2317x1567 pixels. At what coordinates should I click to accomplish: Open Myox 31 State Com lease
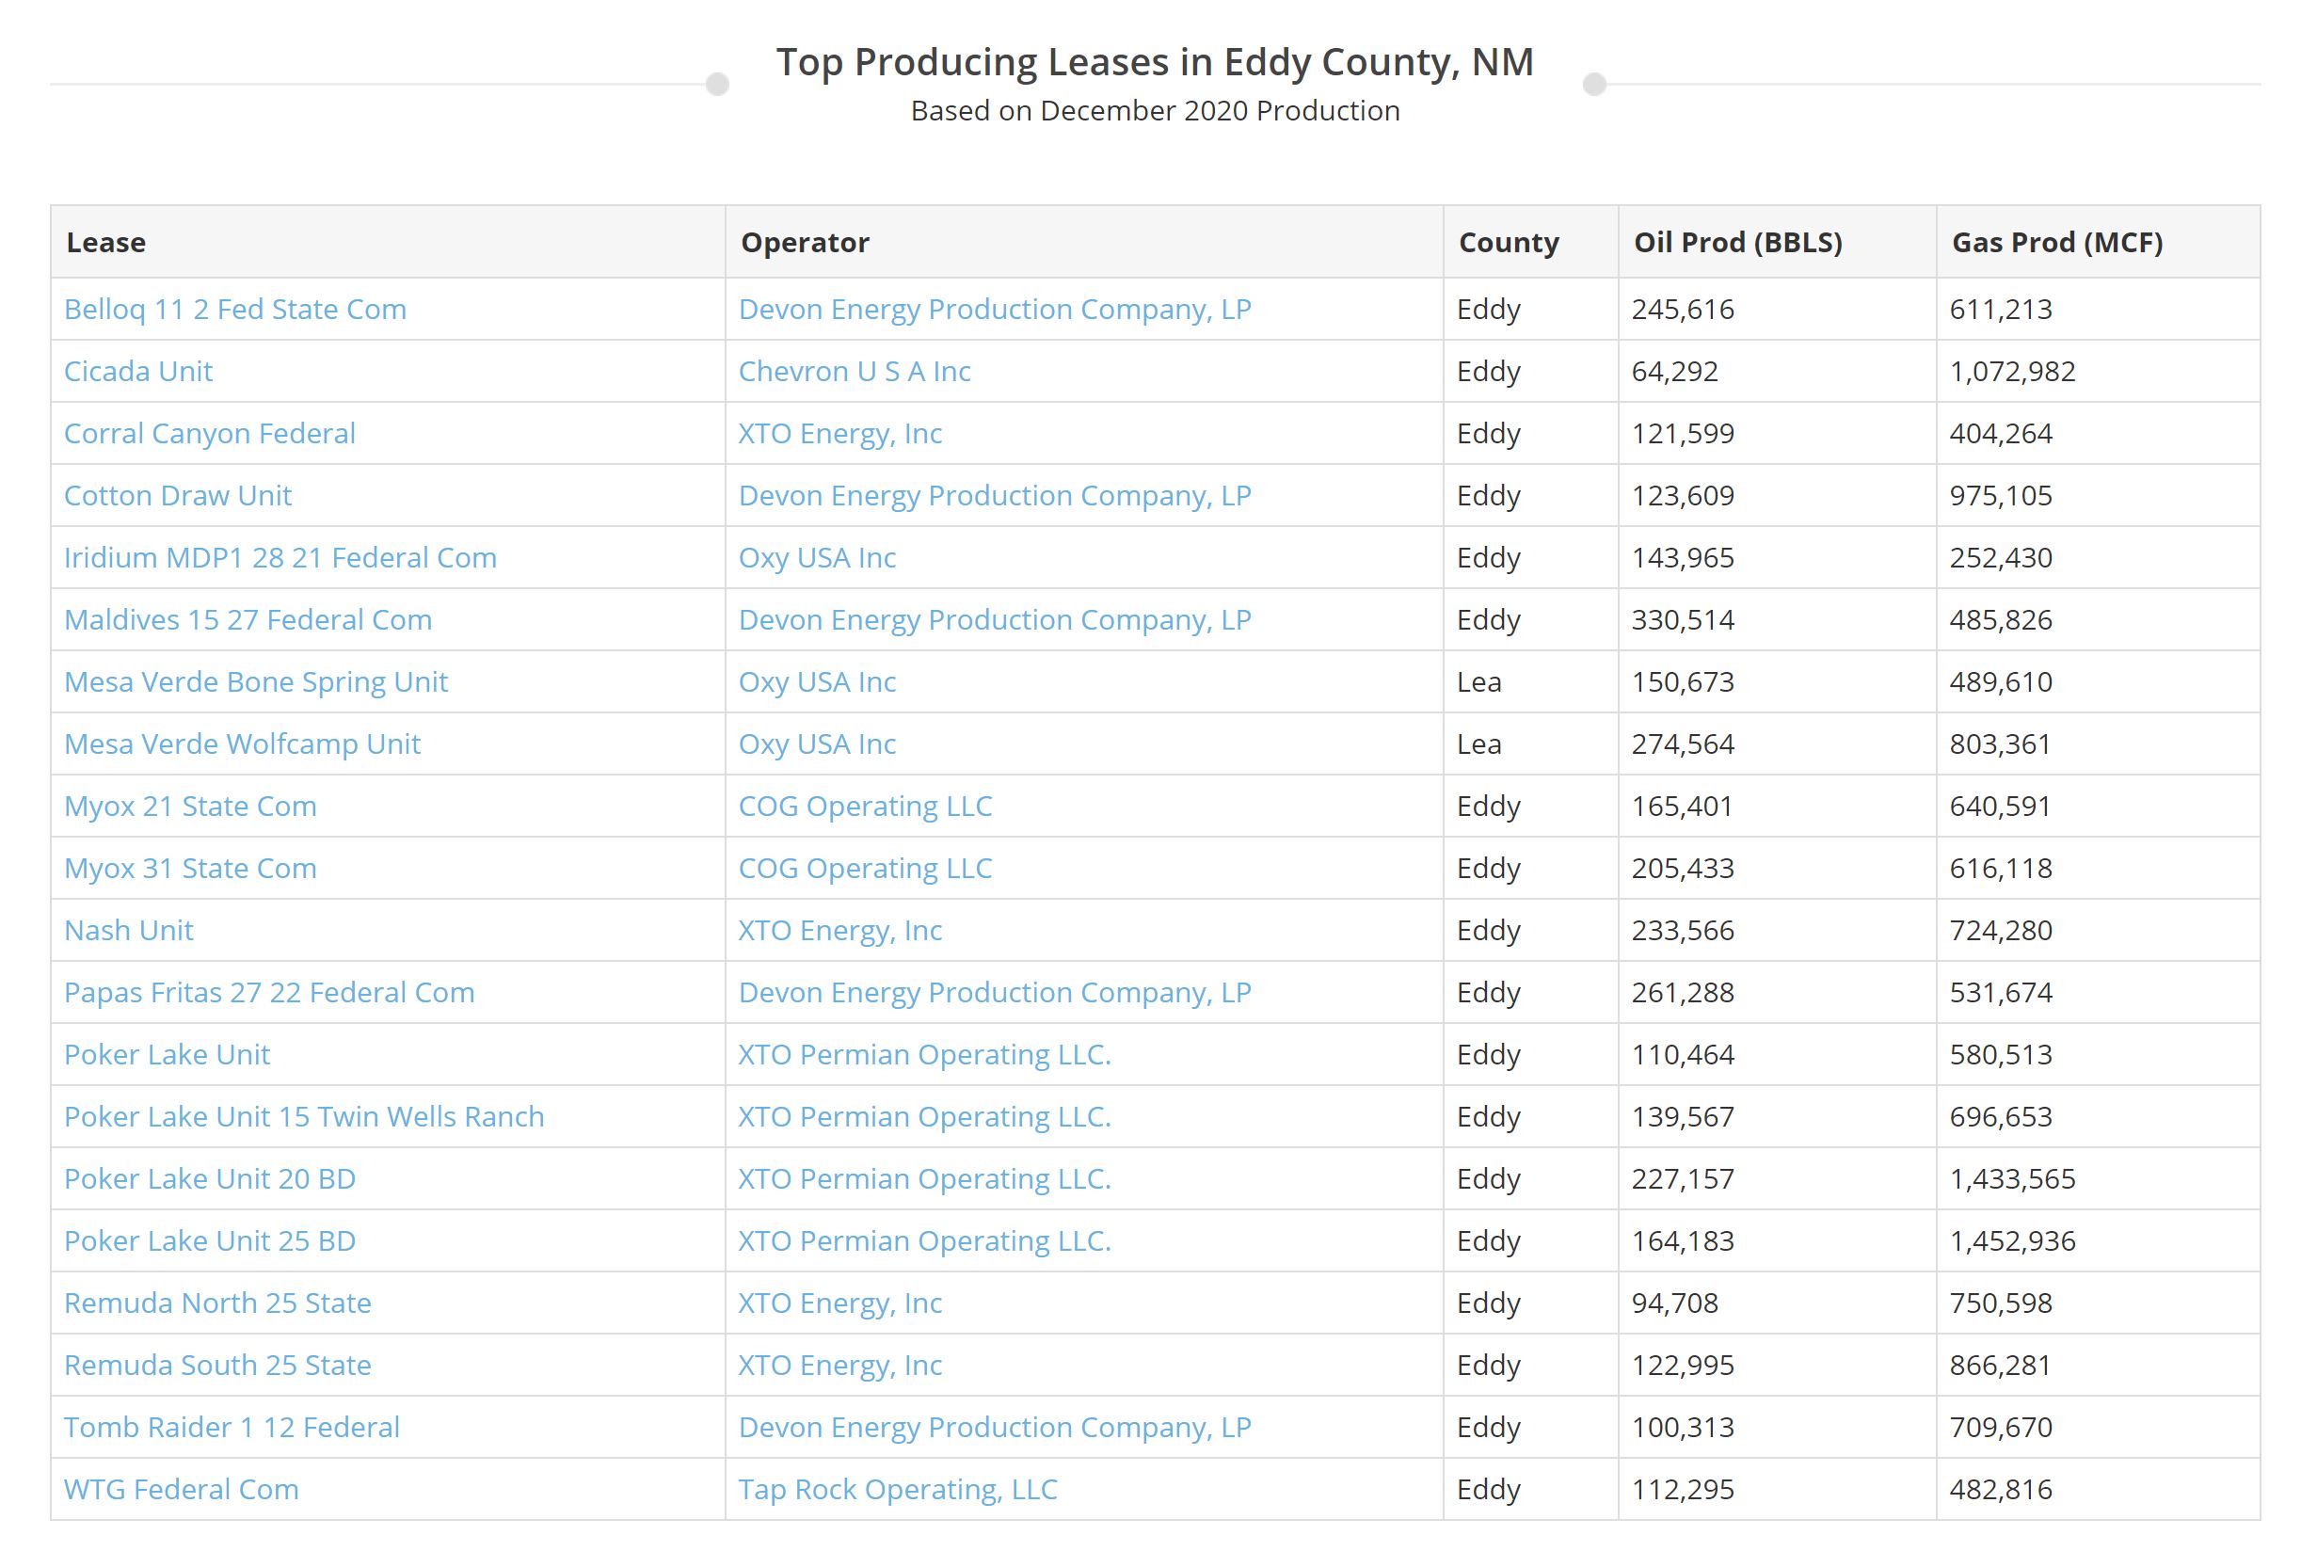[x=190, y=869]
